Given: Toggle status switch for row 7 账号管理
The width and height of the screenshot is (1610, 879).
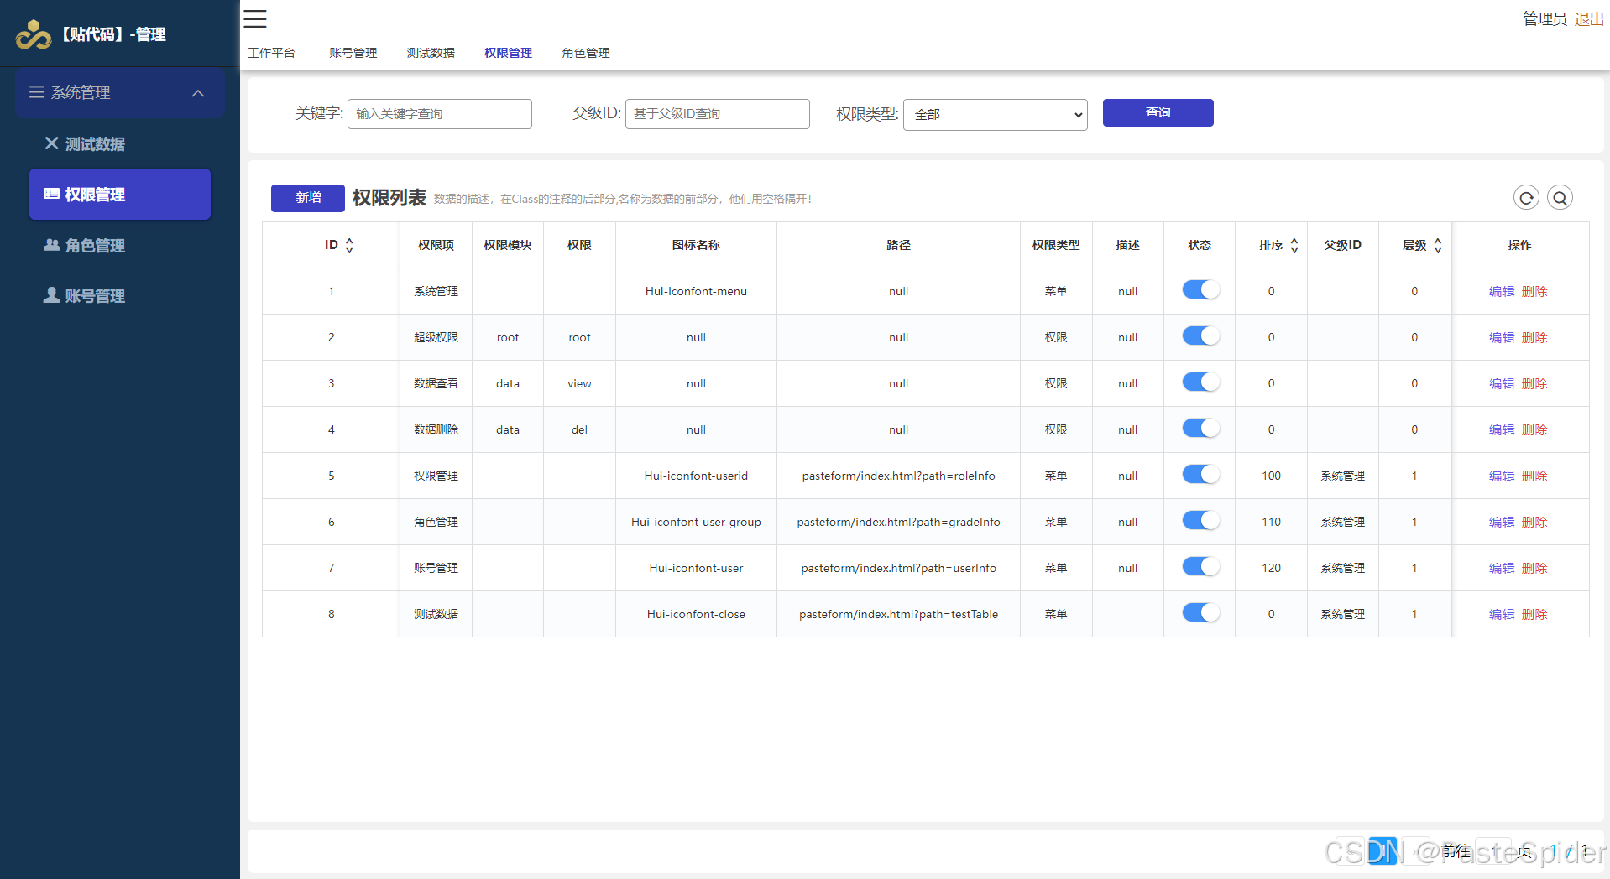Looking at the screenshot, I should (1200, 567).
